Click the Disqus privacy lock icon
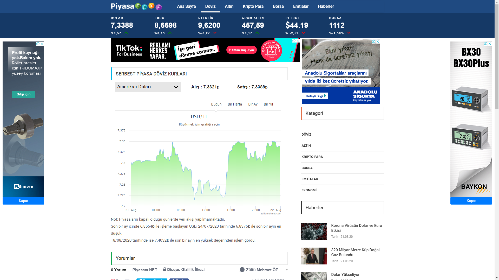The image size is (499, 280). pyautogui.click(x=165, y=269)
